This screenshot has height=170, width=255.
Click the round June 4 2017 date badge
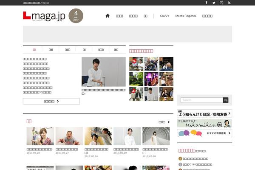click(76, 16)
